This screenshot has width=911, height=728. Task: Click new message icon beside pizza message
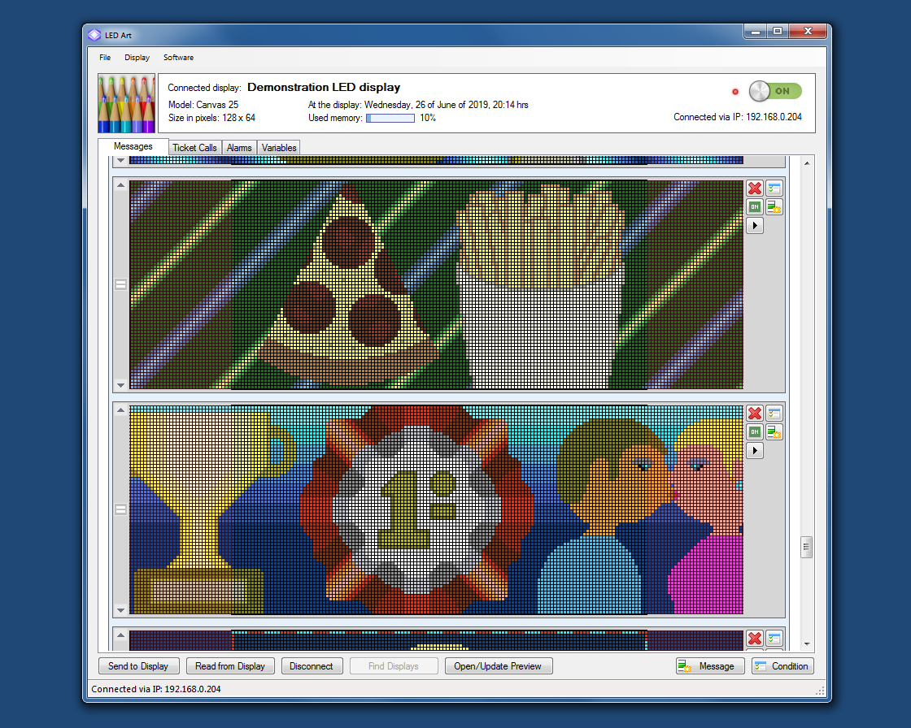tap(774, 207)
